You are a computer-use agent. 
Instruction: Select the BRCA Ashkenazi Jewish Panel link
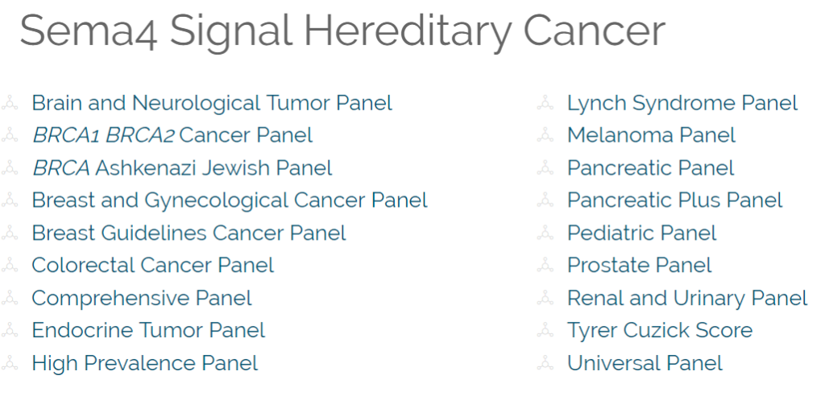point(182,168)
